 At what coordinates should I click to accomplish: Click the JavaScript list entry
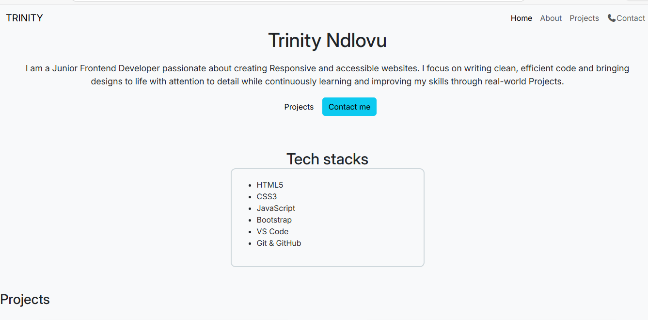click(x=276, y=208)
